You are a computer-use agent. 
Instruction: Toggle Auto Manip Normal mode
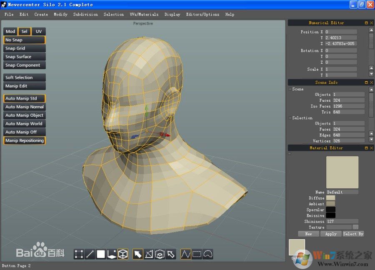[24, 107]
